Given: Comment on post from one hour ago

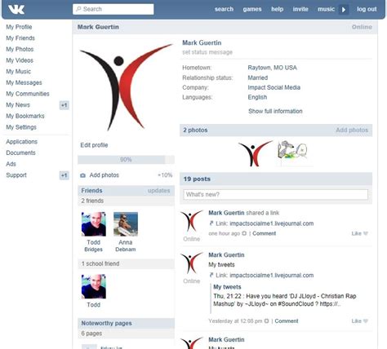Looking at the screenshot, I should point(264,233).
